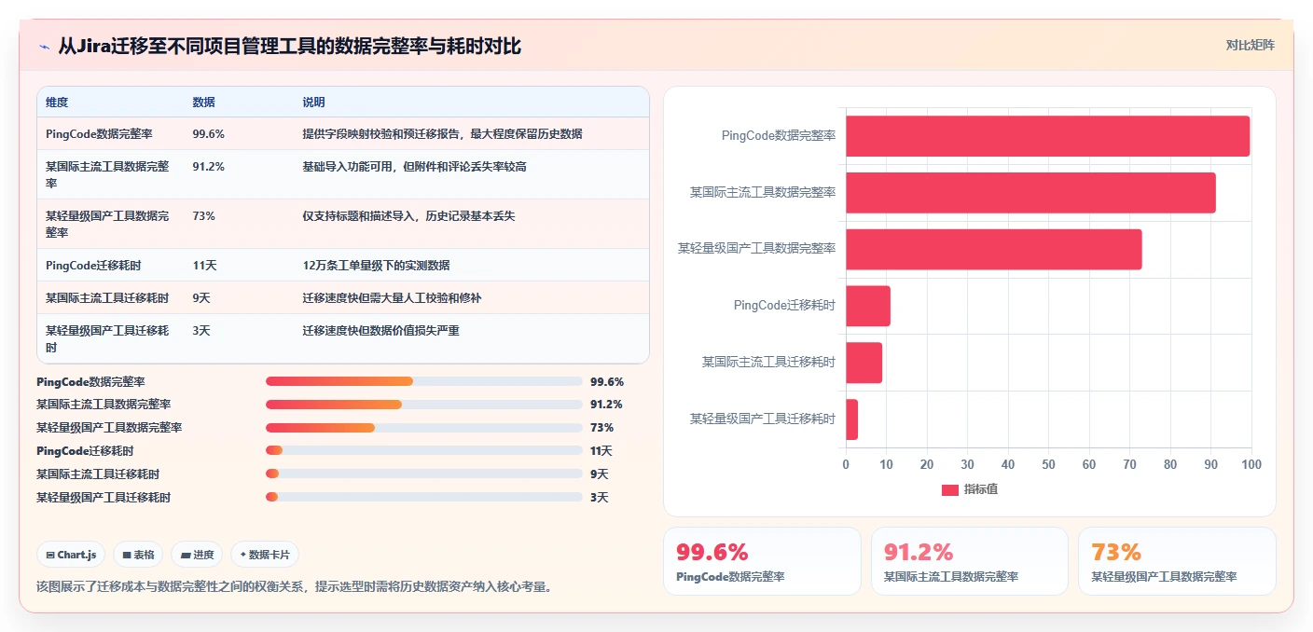Click chart bar for 某轻量级国产工具数据完整率

click(993, 249)
